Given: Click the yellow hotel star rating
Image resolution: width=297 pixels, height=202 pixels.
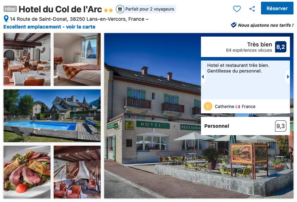Looking at the screenshot, I should point(108,10).
